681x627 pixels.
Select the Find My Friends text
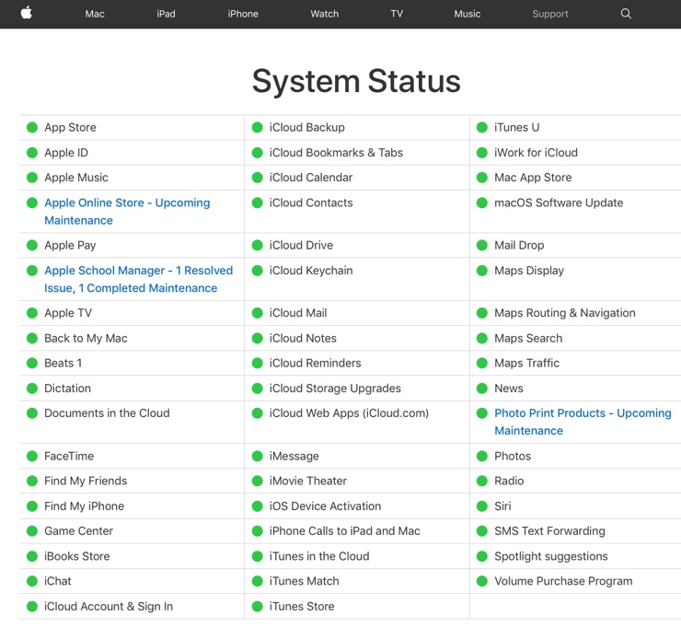[x=86, y=481]
